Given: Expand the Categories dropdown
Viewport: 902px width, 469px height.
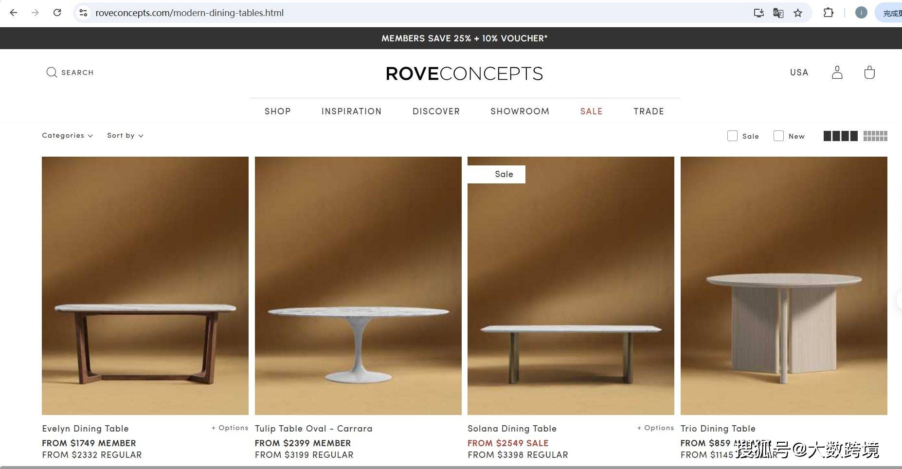Looking at the screenshot, I should [67, 135].
